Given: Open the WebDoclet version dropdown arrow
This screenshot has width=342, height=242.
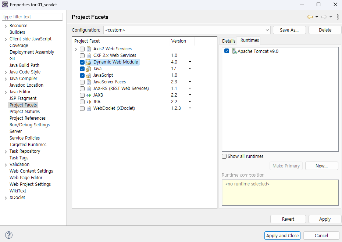Looking at the screenshot, I should coord(190,108).
